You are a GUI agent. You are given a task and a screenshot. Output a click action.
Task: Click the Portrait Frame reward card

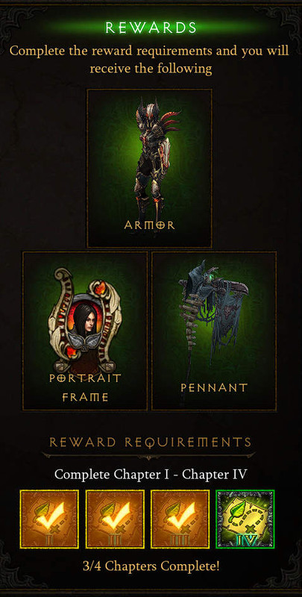[x=85, y=331]
